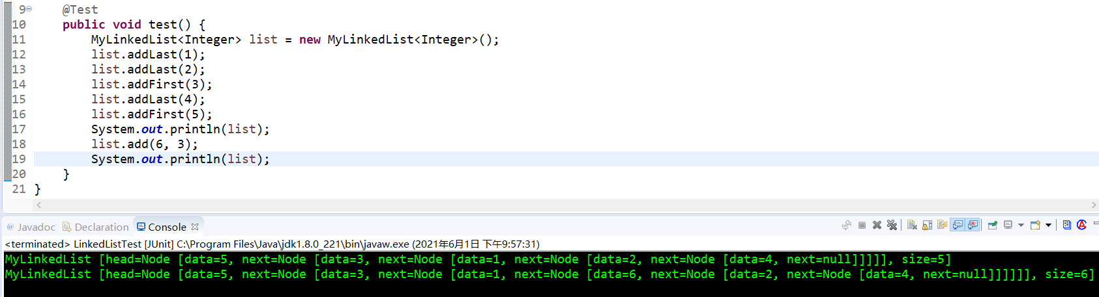This screenshot has height=297, width=1099.
Task: Click line number 21 in the gutter
Action: coord(19,189)
